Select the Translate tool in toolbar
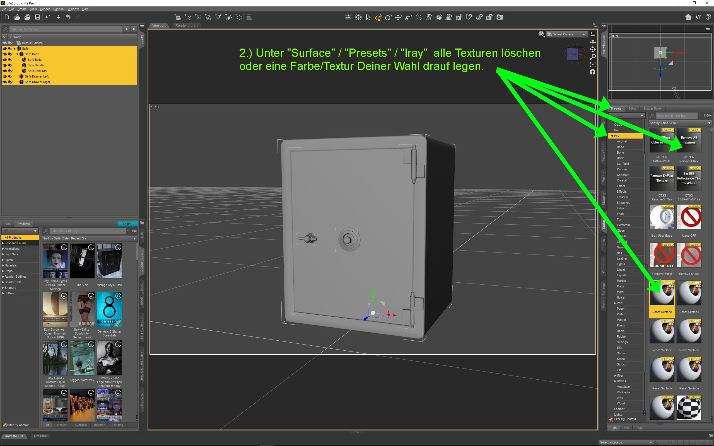 pyautogui.click(x=398, y=17)
